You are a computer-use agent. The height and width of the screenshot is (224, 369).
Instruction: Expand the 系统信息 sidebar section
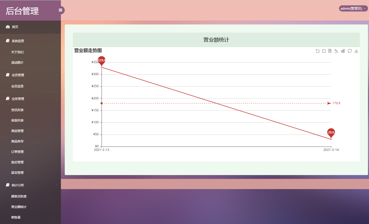[x=17, y=41]
